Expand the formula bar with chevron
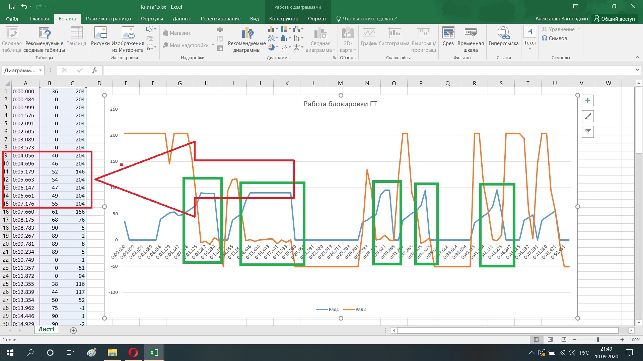 tap(637, 70)
